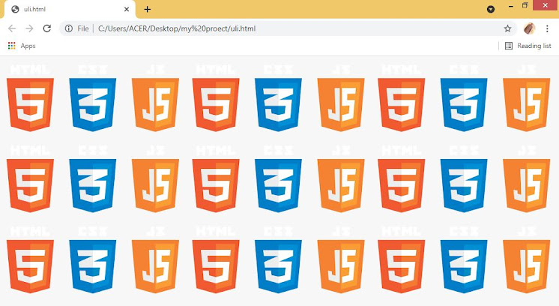Restore down the Chrome window
The width and height of the screenshot is (559, 306).
click(x=525, y=5)
